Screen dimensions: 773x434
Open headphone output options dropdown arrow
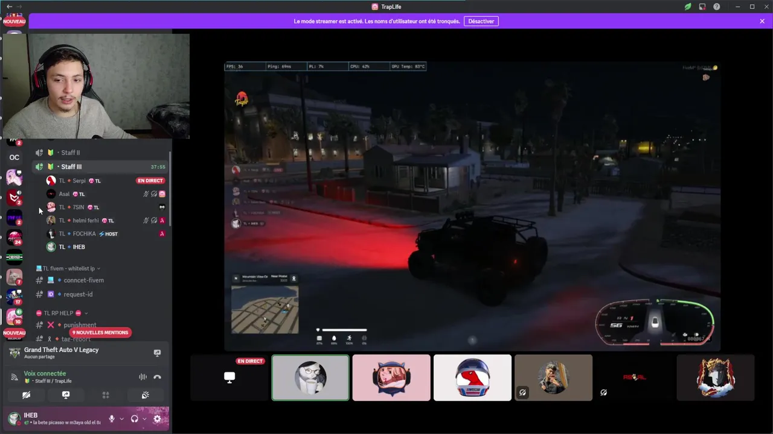pos(144,419)
